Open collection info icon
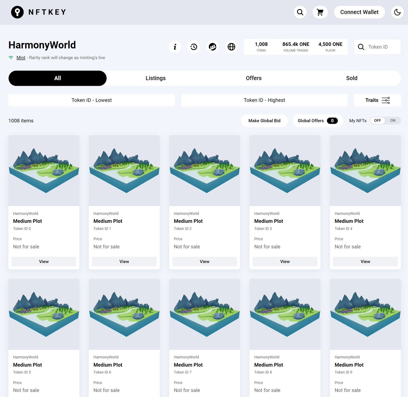This screenshot has width=408, height=397. pos(175,47)
